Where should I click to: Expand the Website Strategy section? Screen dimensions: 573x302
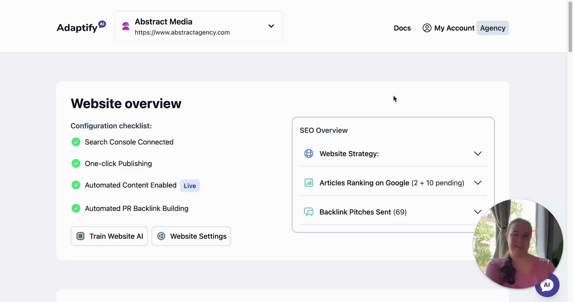click(477, 154)
